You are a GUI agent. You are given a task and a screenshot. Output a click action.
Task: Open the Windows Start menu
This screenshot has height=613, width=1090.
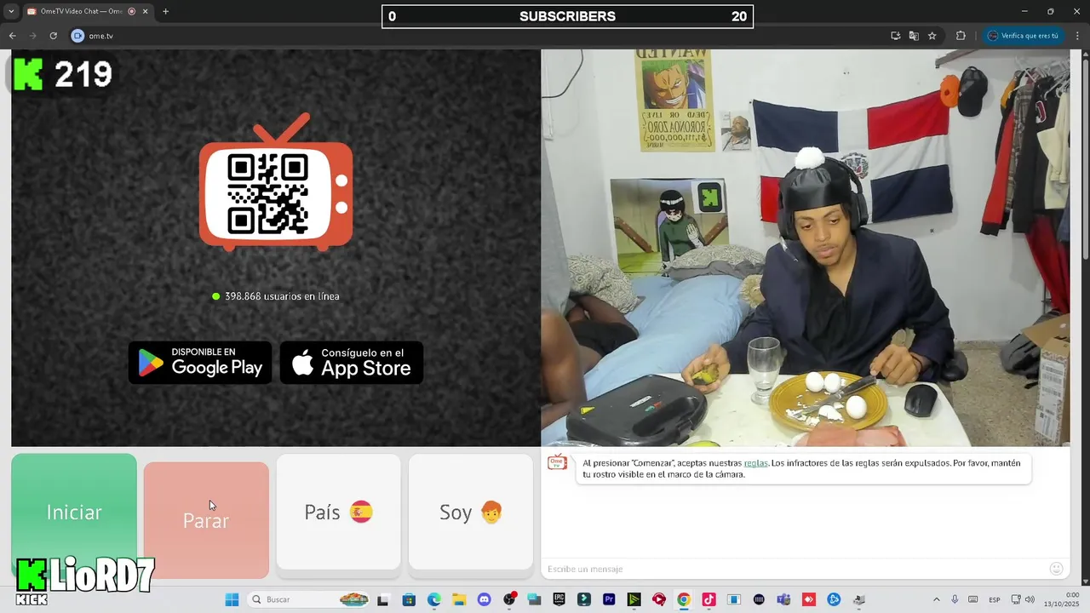click(x=232, y=599)
